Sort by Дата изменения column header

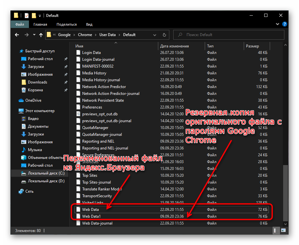click(175, 46)
